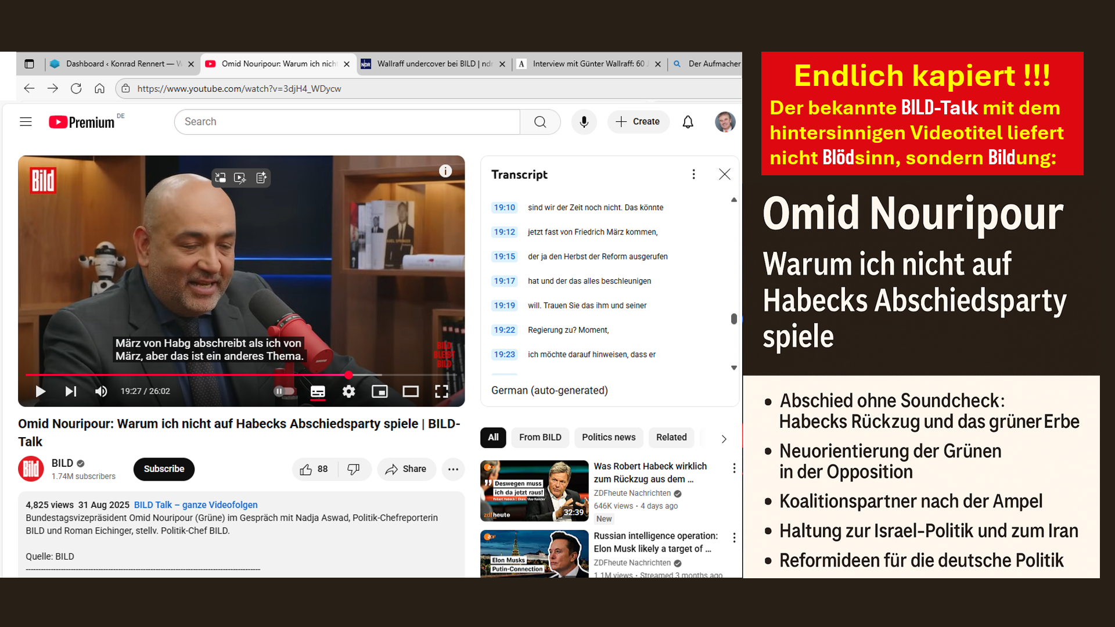Skip to next video
This screenshot has height=627, width=1115.
tap(70, 391)
